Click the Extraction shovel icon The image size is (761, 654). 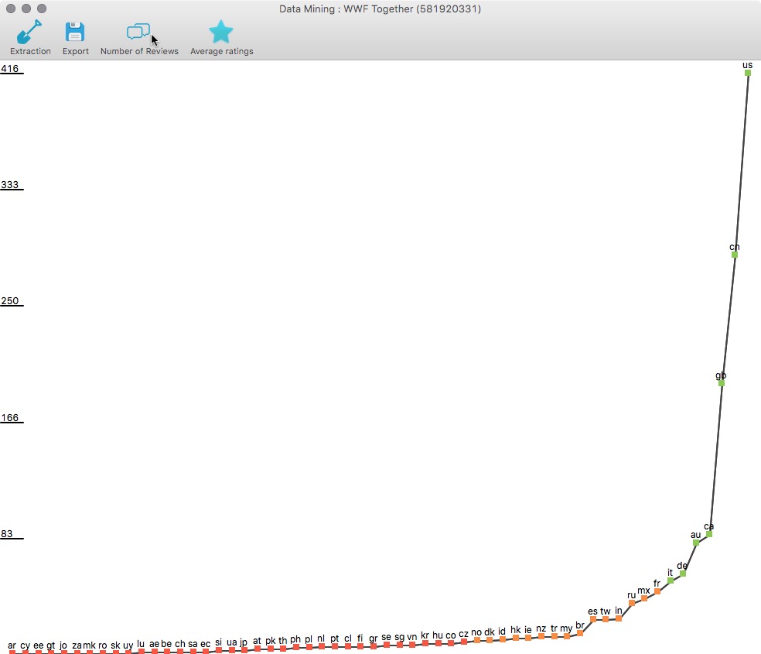click(29, 32)
